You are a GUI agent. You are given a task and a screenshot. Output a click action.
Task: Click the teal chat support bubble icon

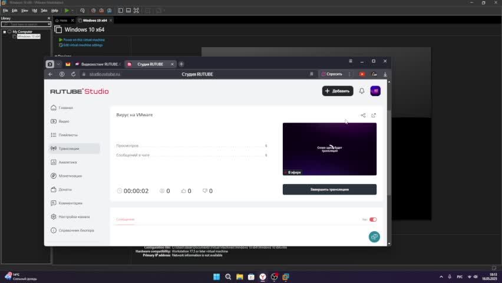(x=374, y=237)
